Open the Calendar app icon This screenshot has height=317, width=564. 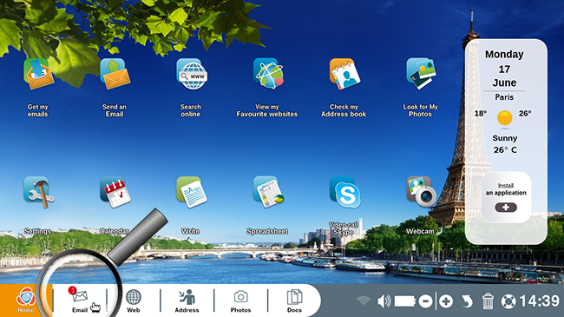pyautogui.click(x=115, y=192)
